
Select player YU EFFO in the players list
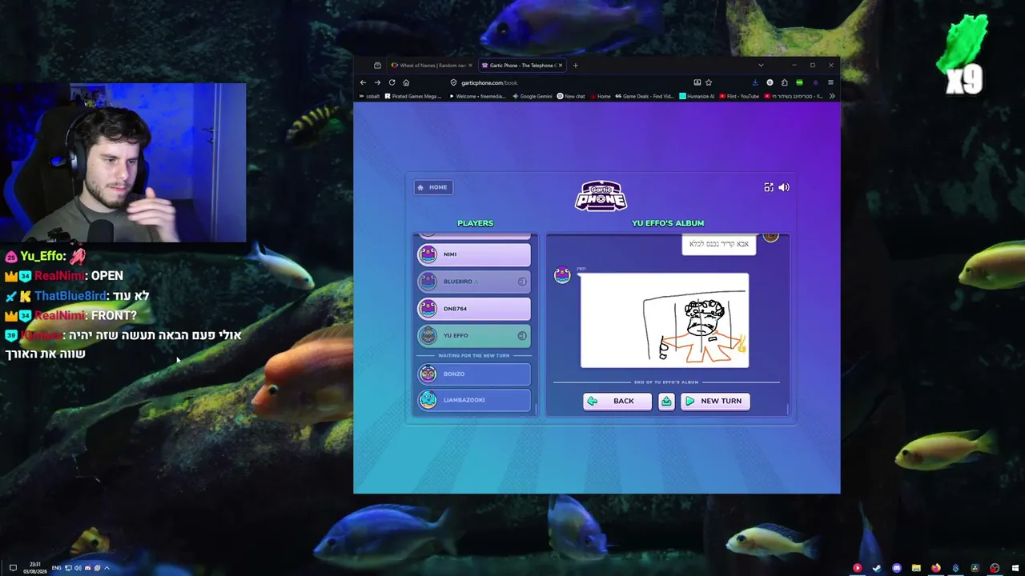point(474,336)
